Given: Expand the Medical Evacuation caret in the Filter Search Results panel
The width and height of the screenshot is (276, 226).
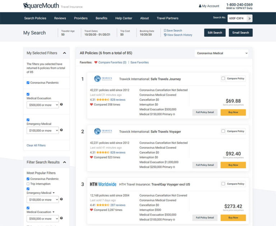Looking at the screenshot, I should (x=54, y=212).
